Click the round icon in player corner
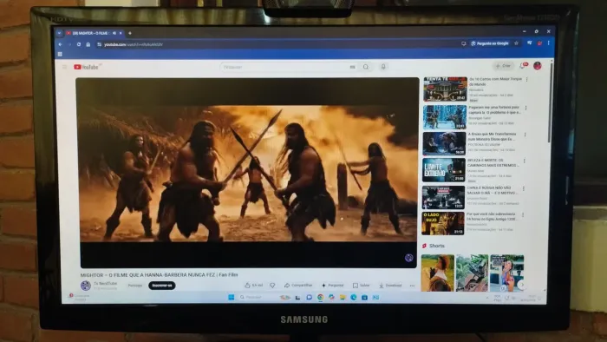Viewport: 607px width, 342px height. 408,258
